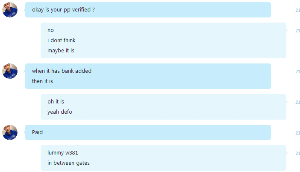Click the 'yeah defo' message line
The height and width of the screenshot is (172, 300).
[x=60, y=112]
